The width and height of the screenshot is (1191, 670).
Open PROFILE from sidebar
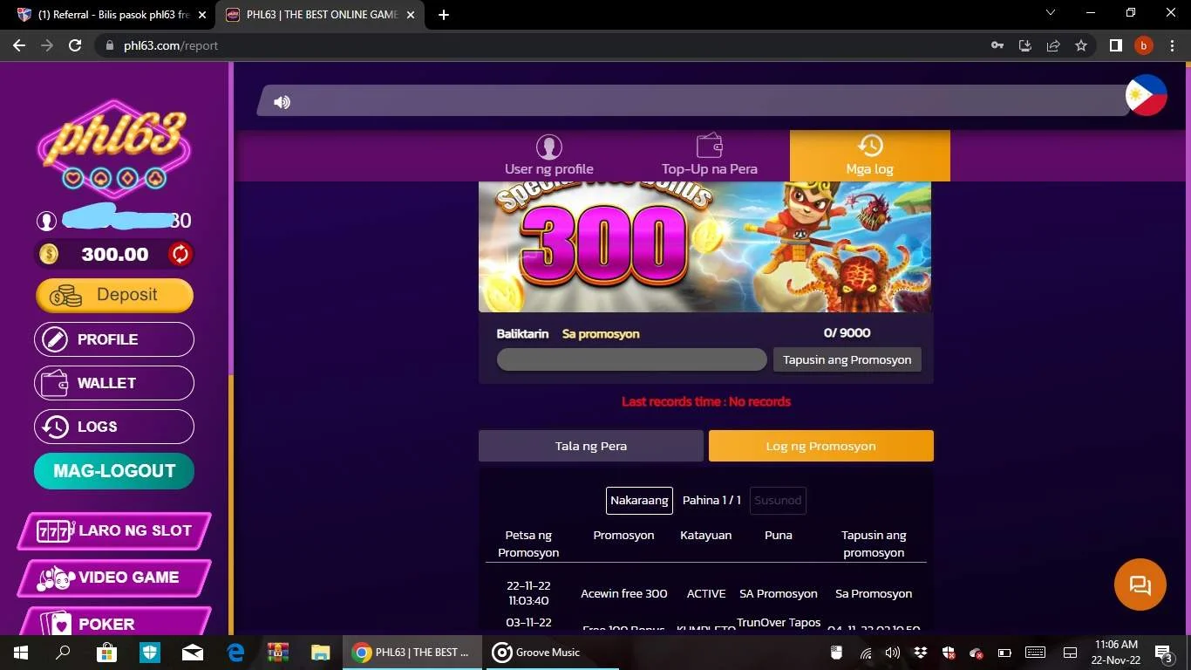pyautogui.click(x=114, y=339)
